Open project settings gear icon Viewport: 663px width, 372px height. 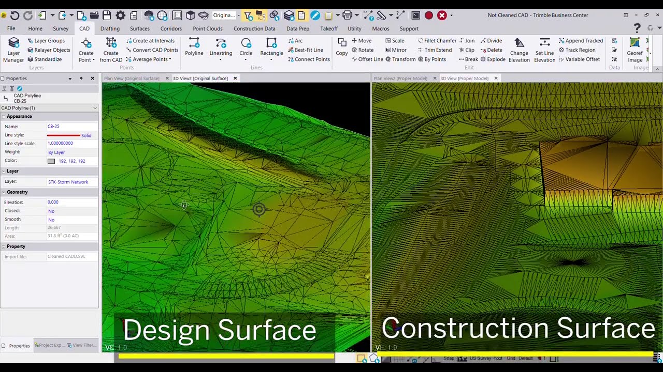pos(120,16)
